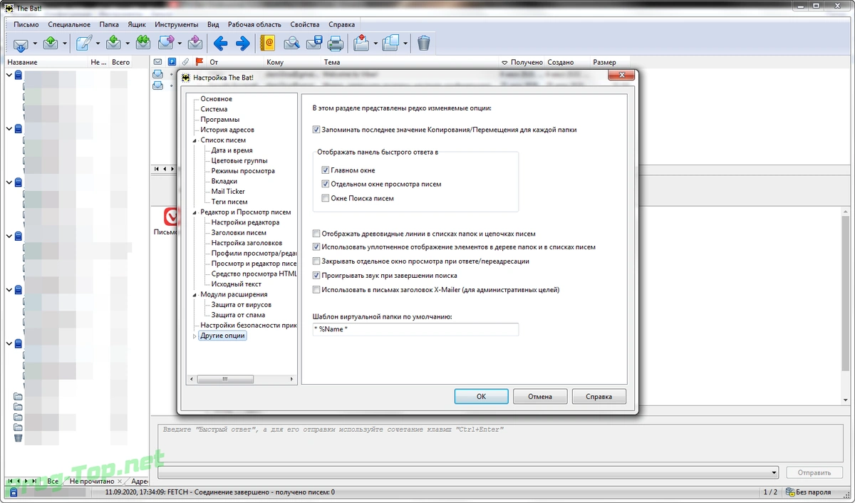Click the Forward message toolbar icon

[166, 44]
